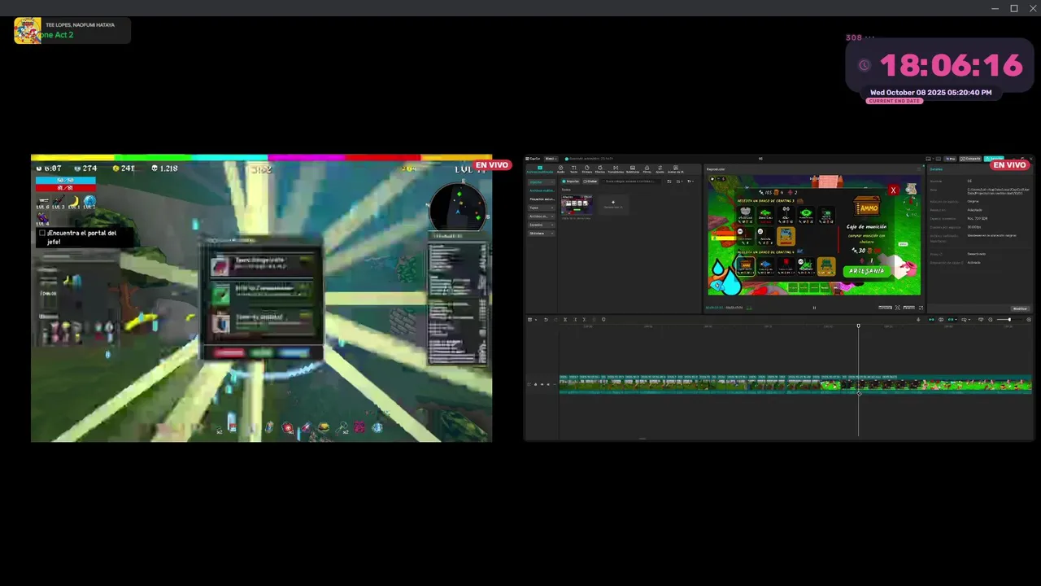Click the timeline playhead marker
This screenshot has width=1041, height=586.
point(858,326)
